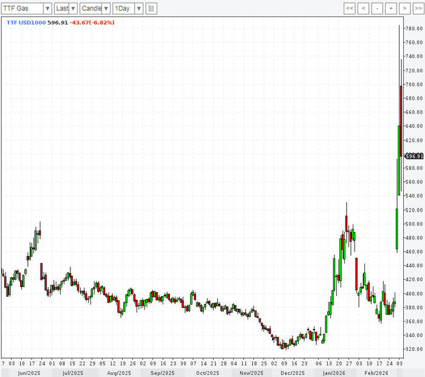Expand the Last price type dropdown
The height and width of the screenshot is (377, 425).
pos(66,9)
